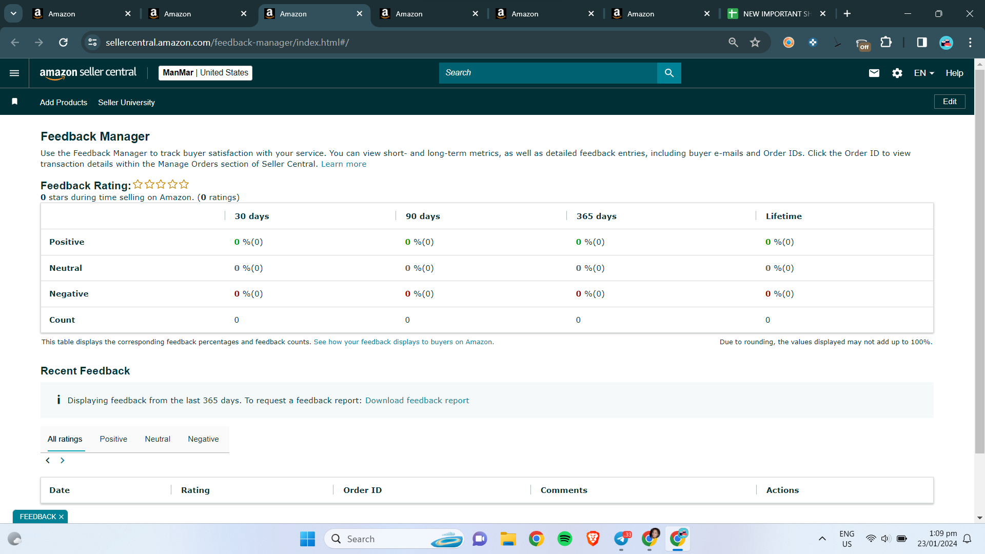Image resolution: width=985 pixels, height=554 pixels.
Task: Click the browser address bar
Action: pos(410,43)
